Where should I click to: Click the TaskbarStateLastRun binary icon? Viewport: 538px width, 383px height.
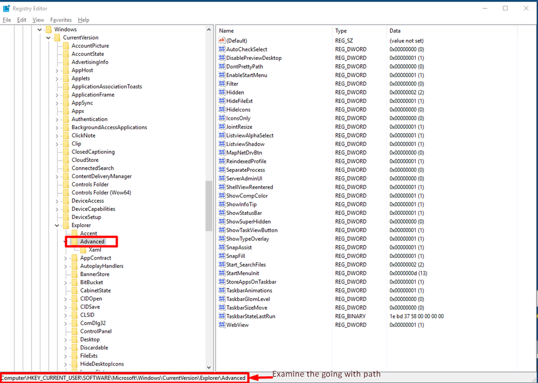tap(222, 316)
